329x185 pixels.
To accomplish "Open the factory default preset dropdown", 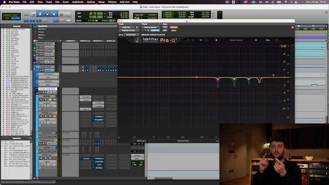I will tap(151, 27).
